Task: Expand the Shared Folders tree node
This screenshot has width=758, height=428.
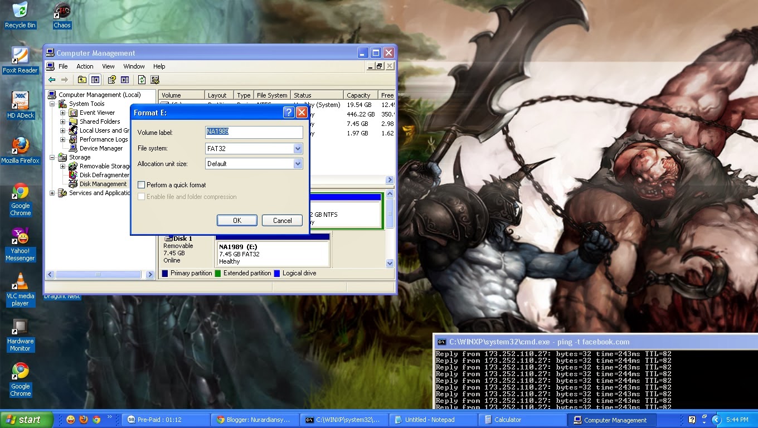Action: pos(62,121)
